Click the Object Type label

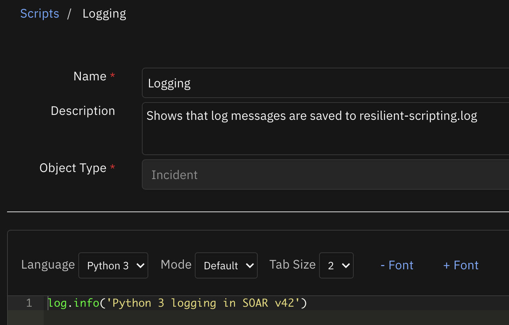(73, 168)
